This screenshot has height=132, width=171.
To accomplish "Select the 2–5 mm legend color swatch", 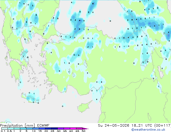I will [23, 128].
